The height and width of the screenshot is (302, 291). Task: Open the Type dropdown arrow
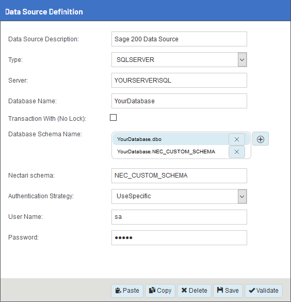tap(242, 60)
